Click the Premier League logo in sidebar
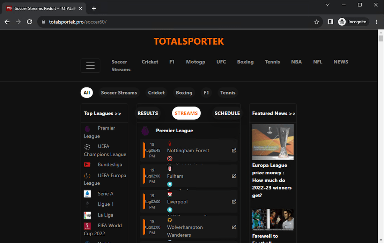 87,128
